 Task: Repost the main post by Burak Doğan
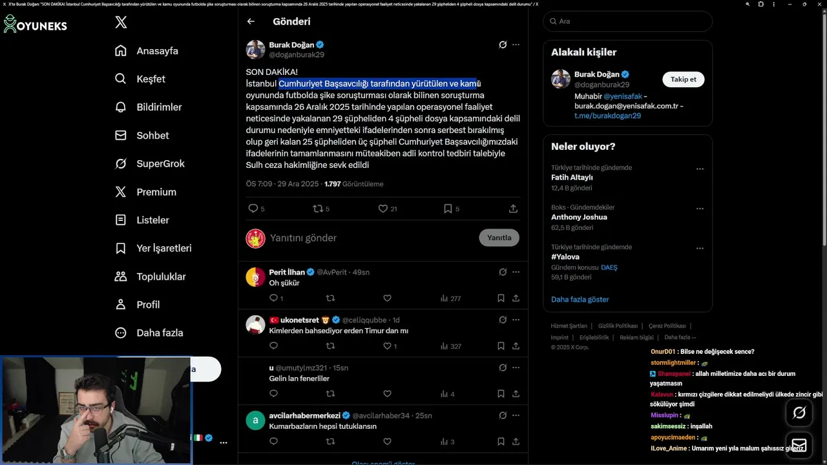pos(318,209)
